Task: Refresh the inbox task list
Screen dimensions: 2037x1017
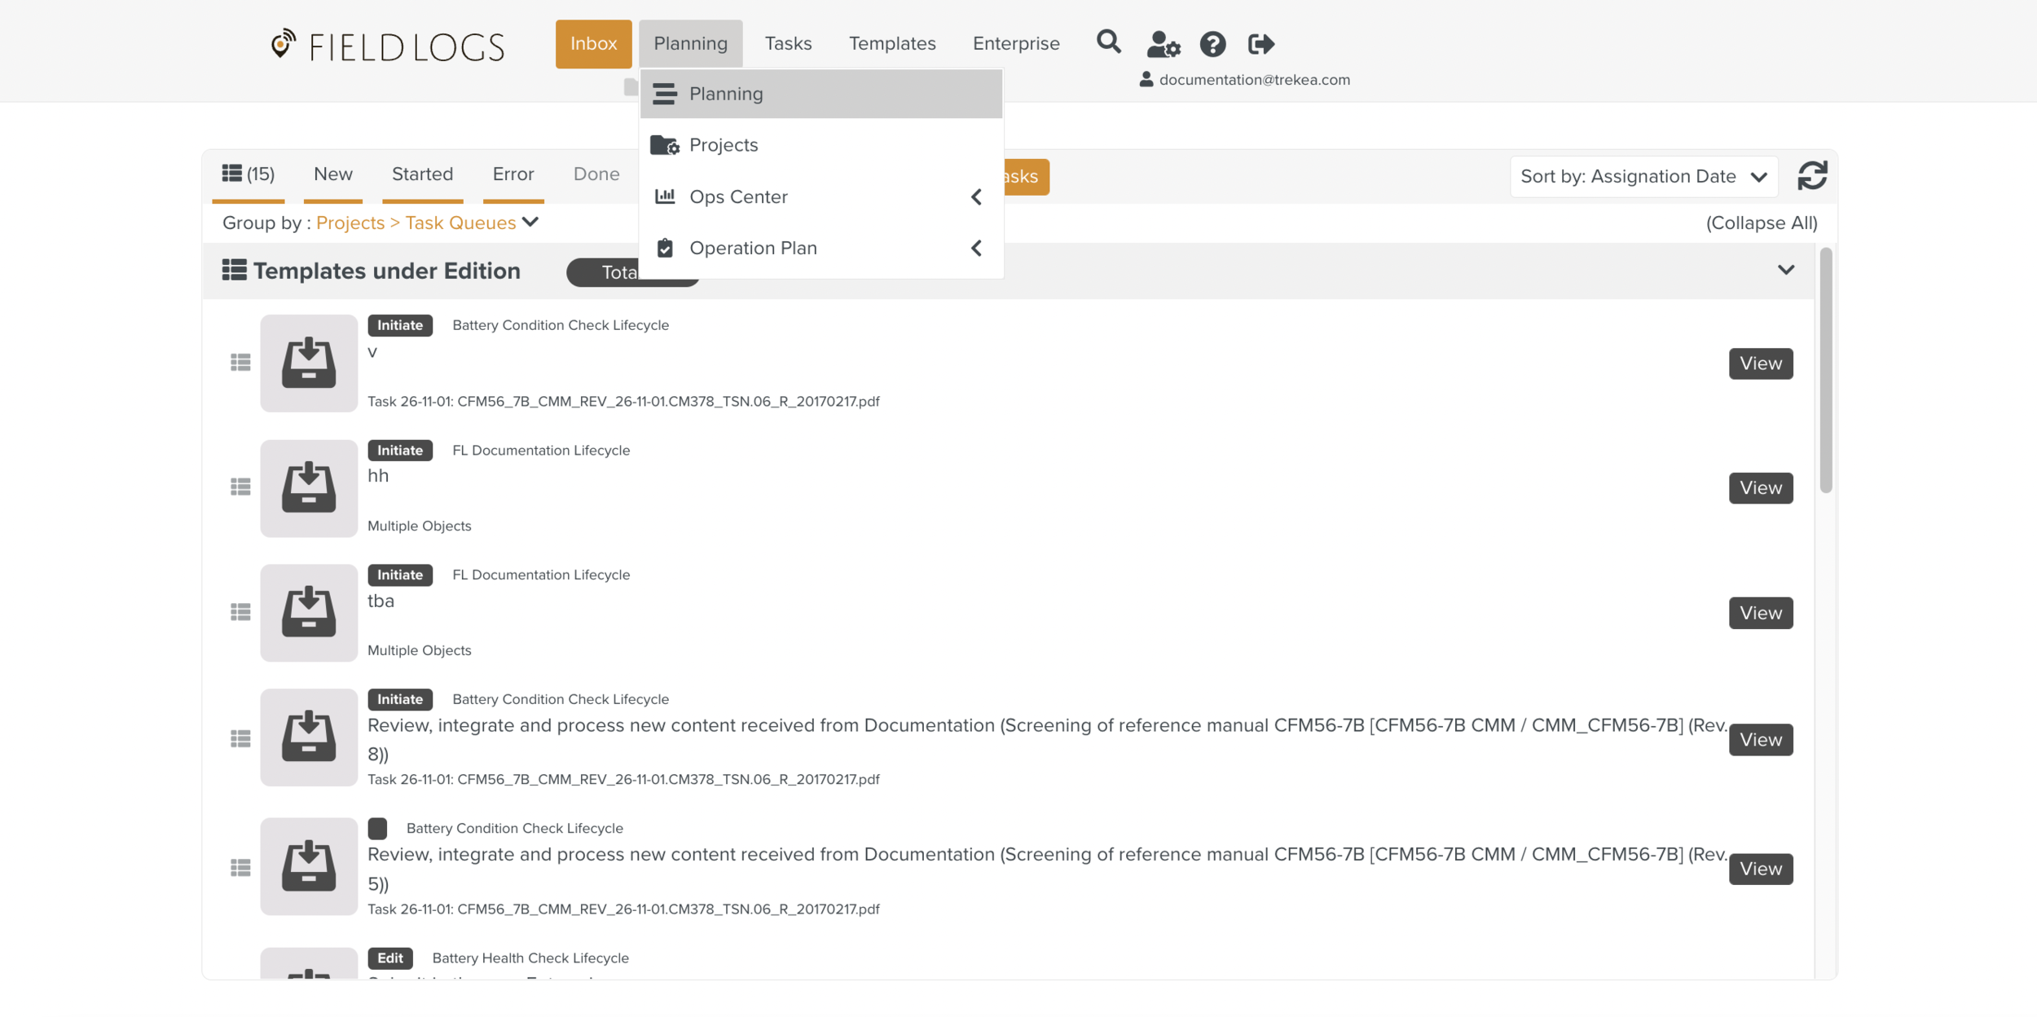Action: click(x=1812, y=176)
